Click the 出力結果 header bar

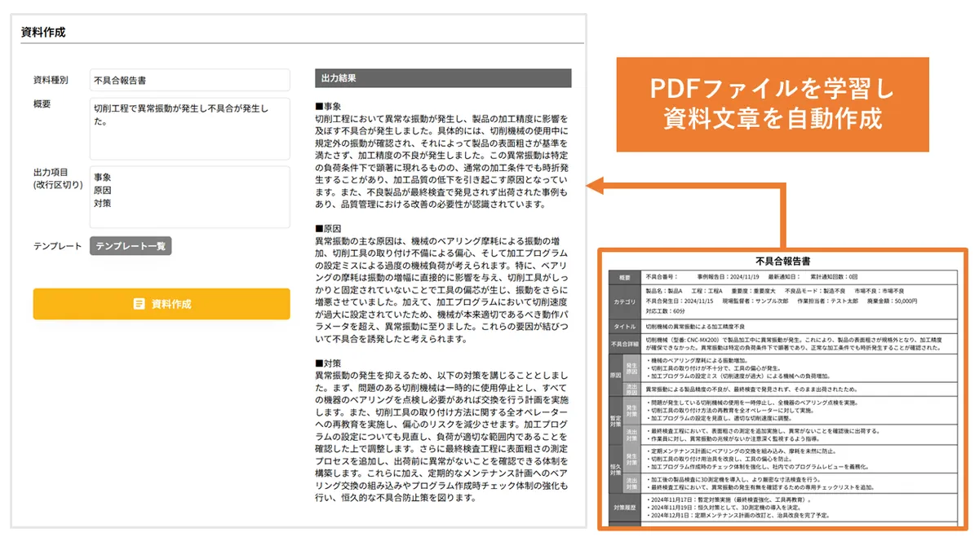443,78
